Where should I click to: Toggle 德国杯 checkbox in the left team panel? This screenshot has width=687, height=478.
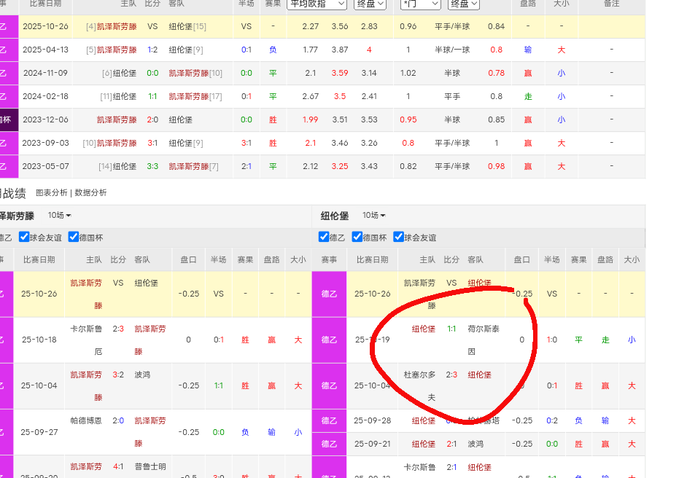pos(74,237)
